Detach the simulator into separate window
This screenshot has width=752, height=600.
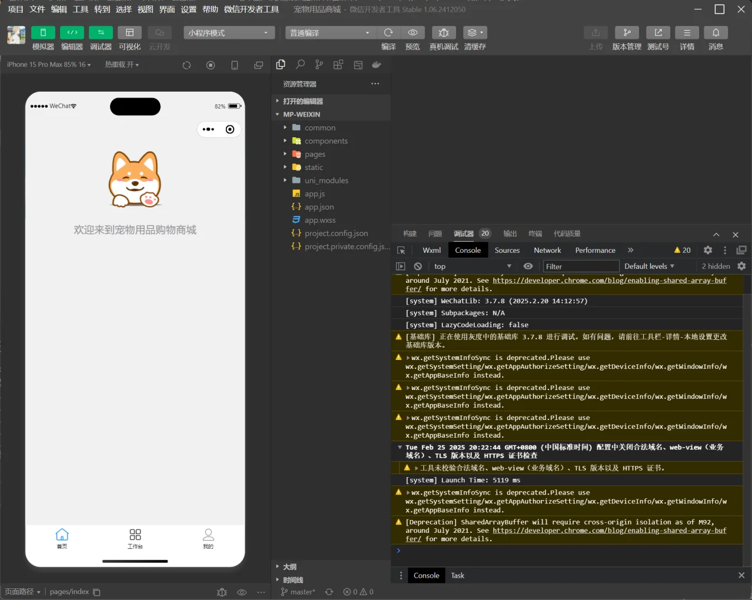259,65
